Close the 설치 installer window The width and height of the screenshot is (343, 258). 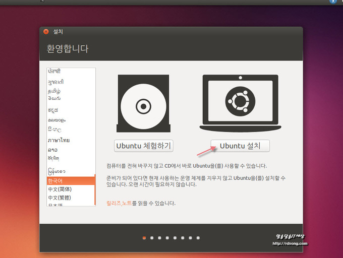tap(46, 31)
